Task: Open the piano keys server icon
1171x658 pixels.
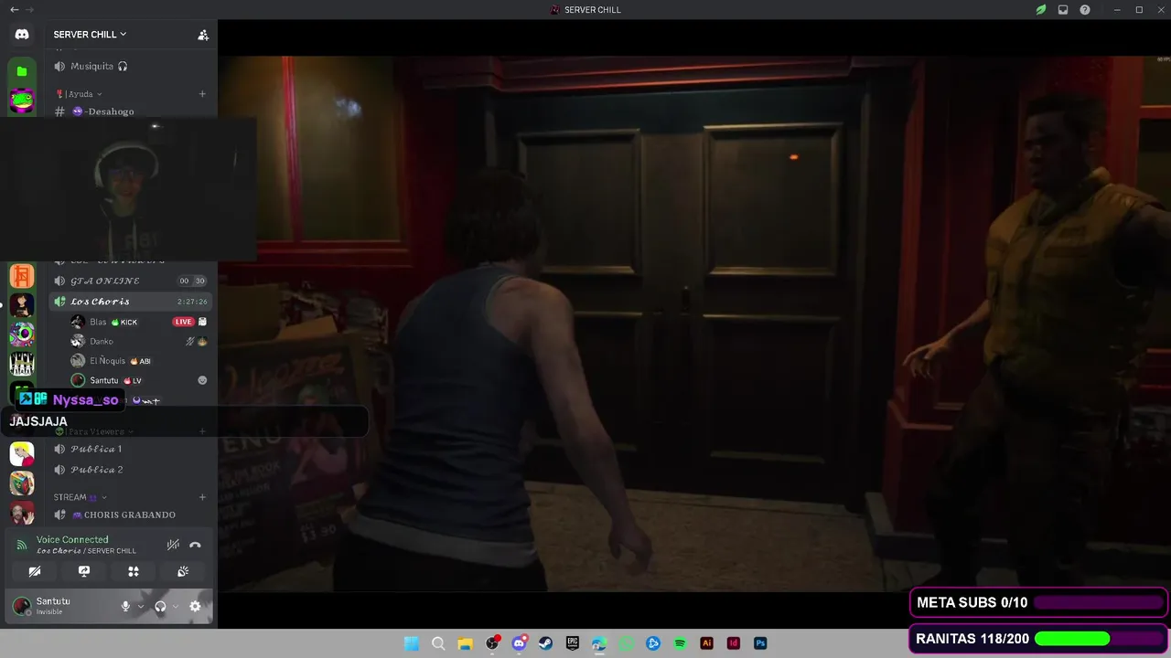Action: (22, 364)
